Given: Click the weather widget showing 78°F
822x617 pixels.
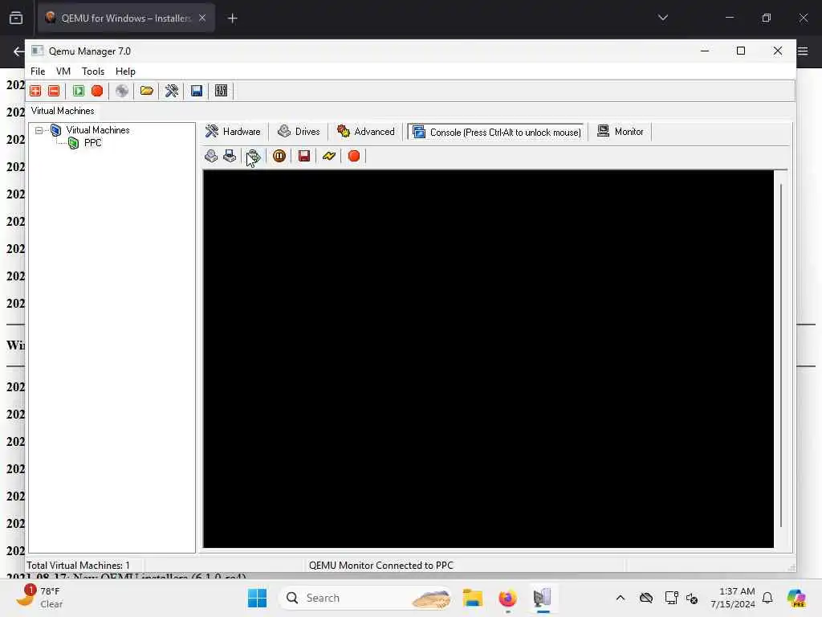Looking at the screenshot, I should pos(39,597).
